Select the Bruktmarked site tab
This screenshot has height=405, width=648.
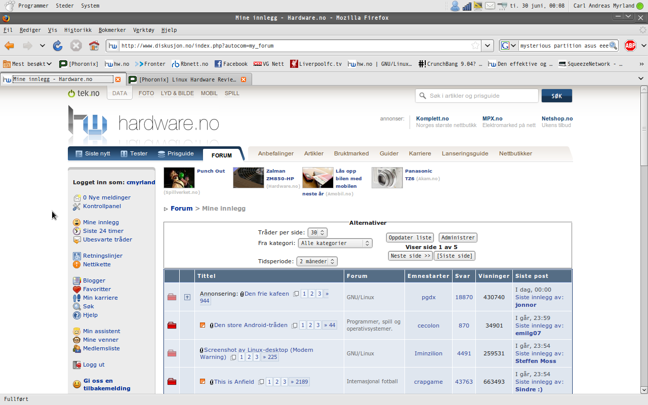351,153
